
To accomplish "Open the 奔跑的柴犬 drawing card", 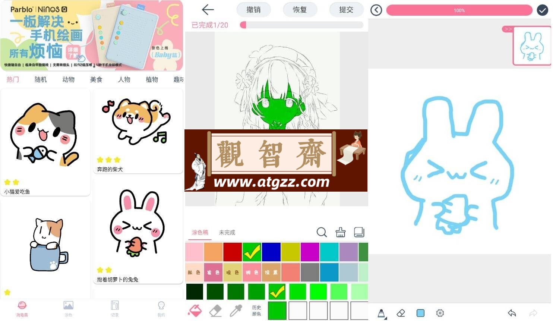I will [138, 131].
